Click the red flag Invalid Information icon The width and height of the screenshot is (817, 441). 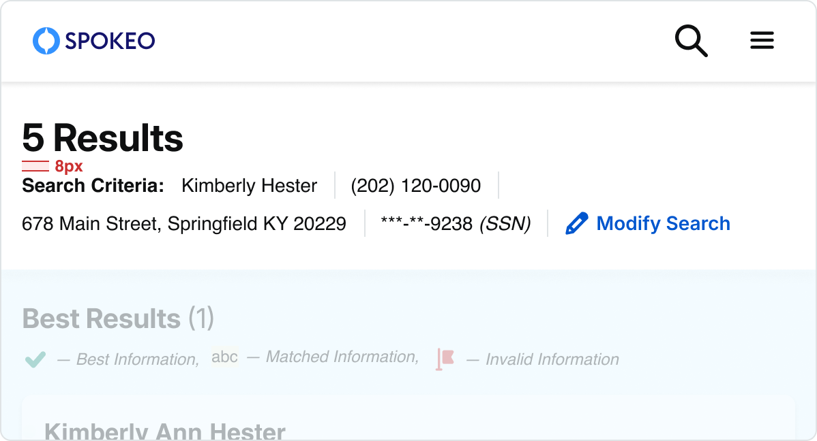(445, 359)
